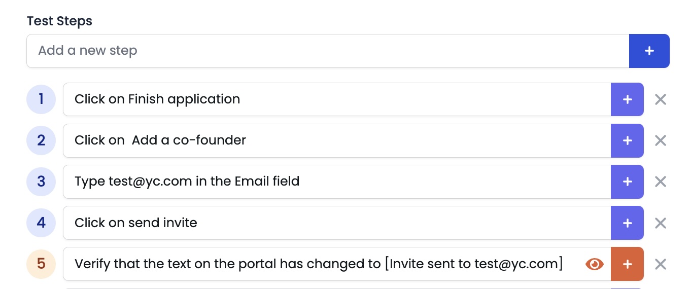Click the plus icon on step 4
This screenshot has width=690, height=289.
627,223
